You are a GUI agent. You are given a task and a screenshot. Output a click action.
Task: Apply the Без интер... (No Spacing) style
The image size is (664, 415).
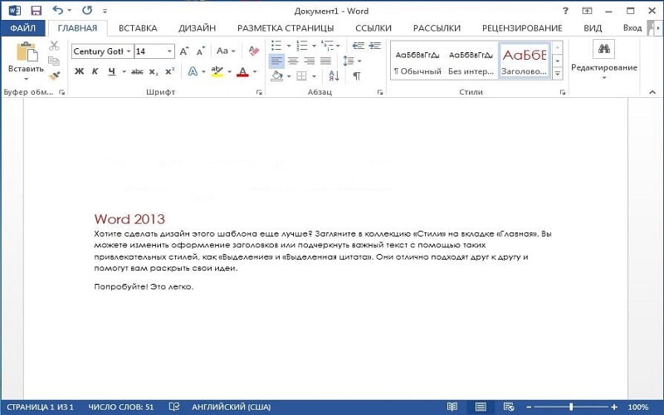click(471, 61)
